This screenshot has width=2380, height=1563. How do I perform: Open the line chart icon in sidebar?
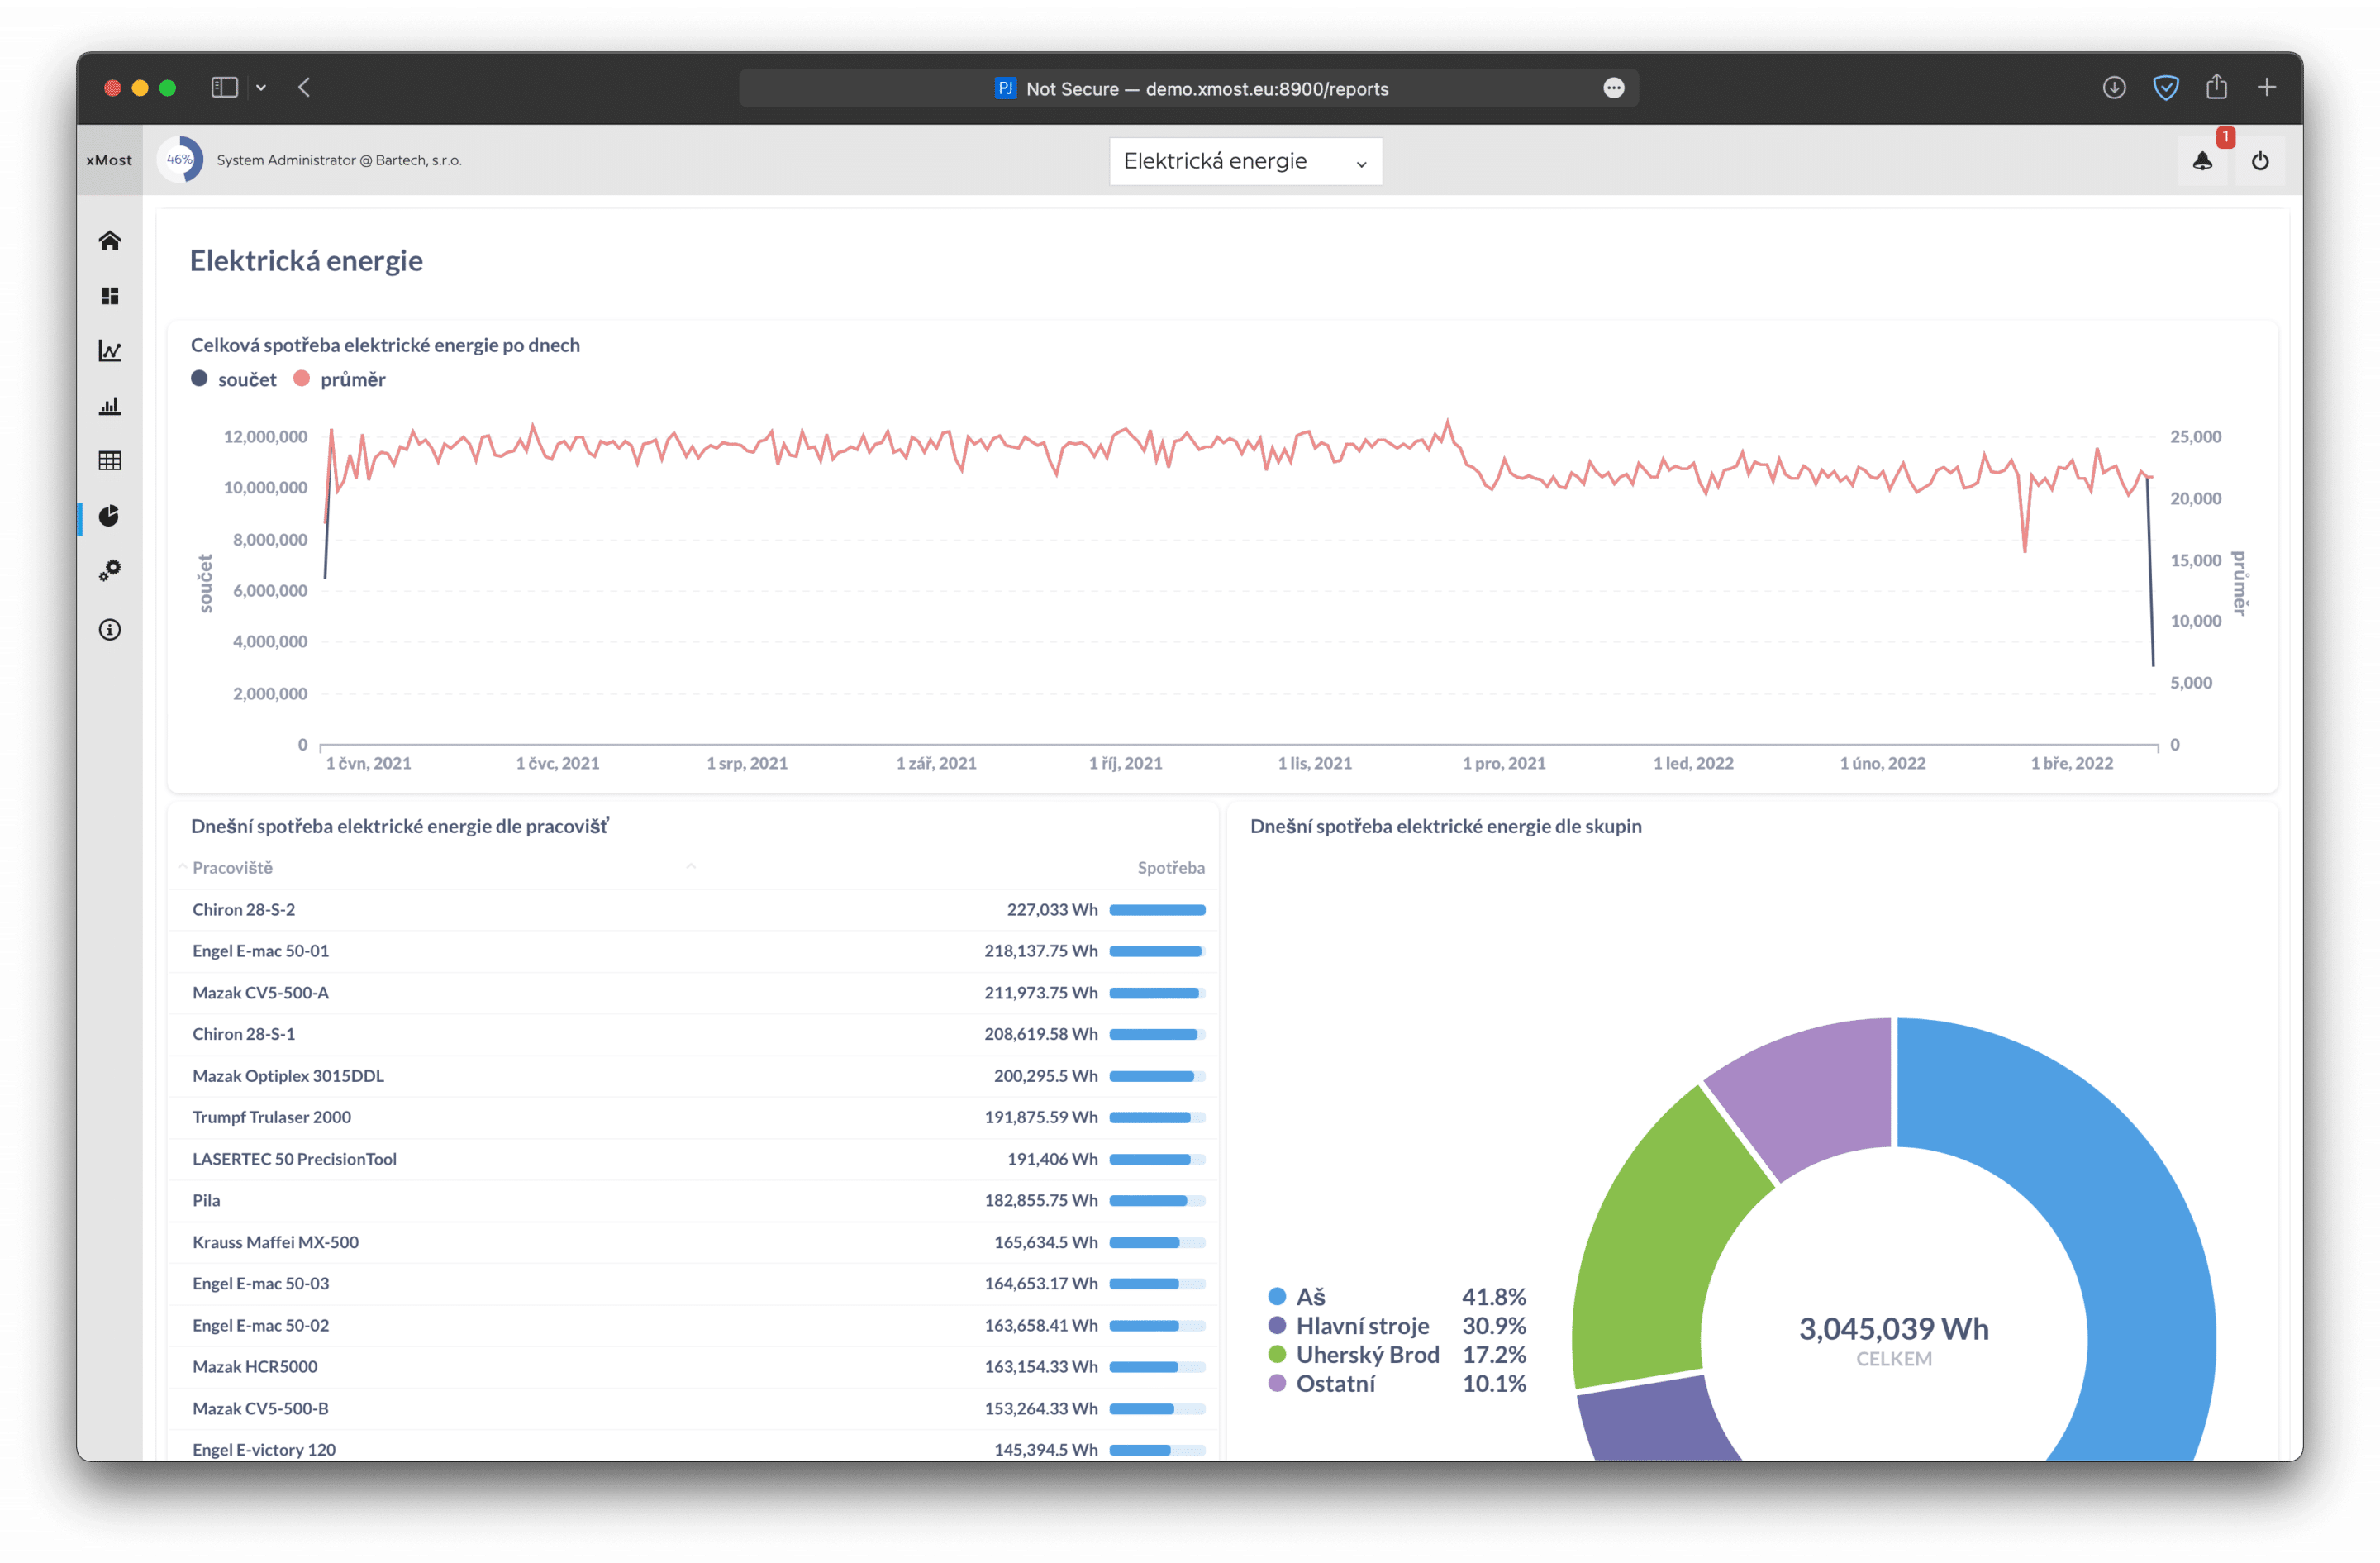[110, 350]
